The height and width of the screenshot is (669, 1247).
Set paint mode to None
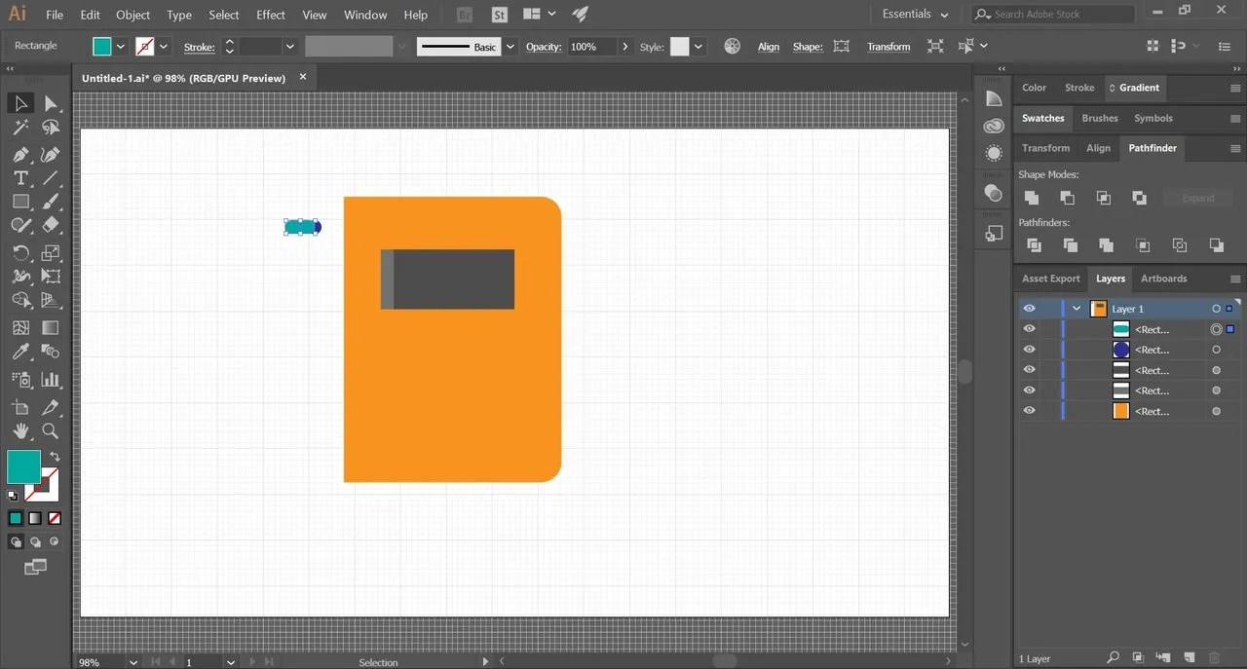pyautogui.click(x=55, y=518)
